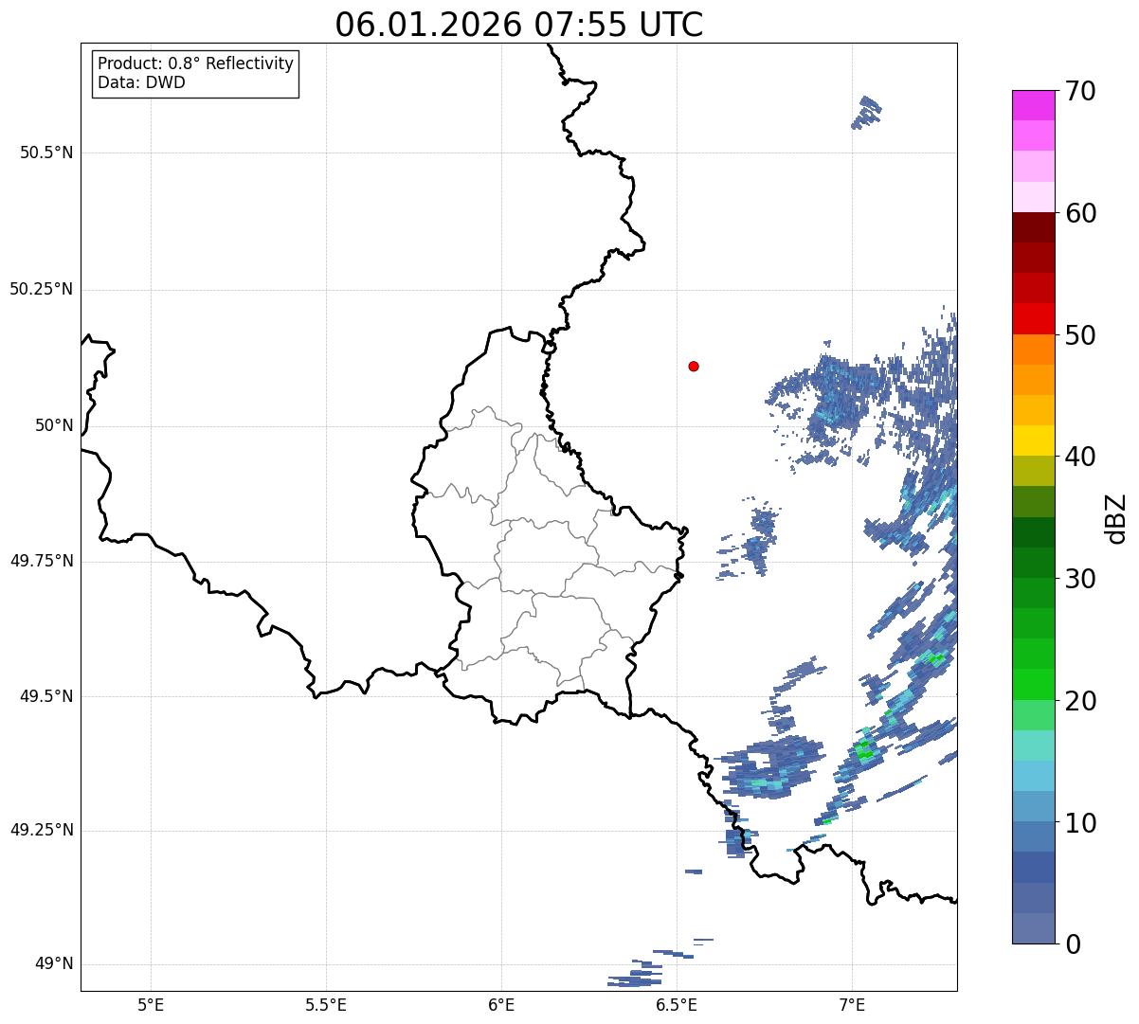This screenshot has width=1139, height=1024.
Task: Click the latitude label 50.5°N
Action: point(46,153)
